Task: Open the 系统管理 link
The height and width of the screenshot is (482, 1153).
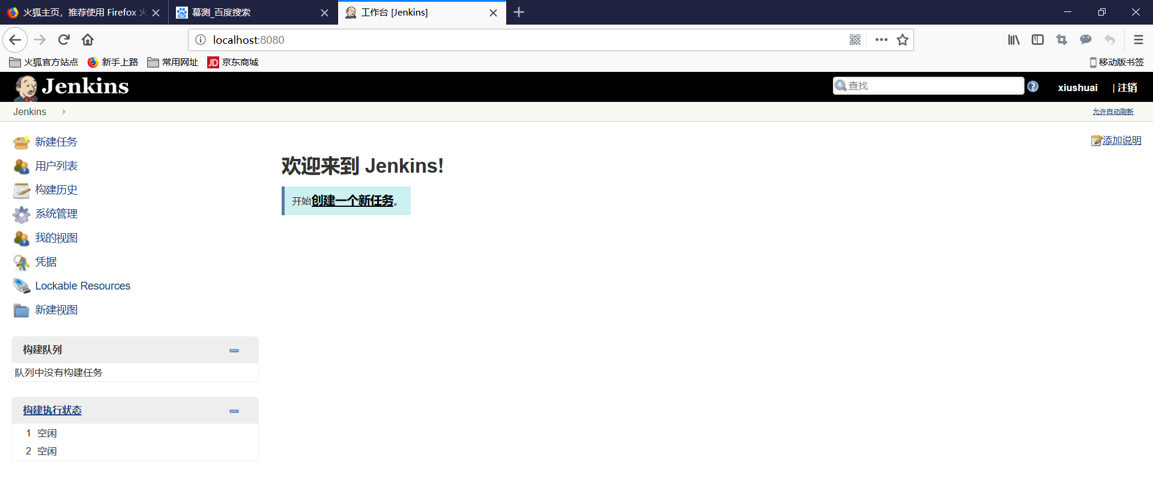Action: coord(56,214)
